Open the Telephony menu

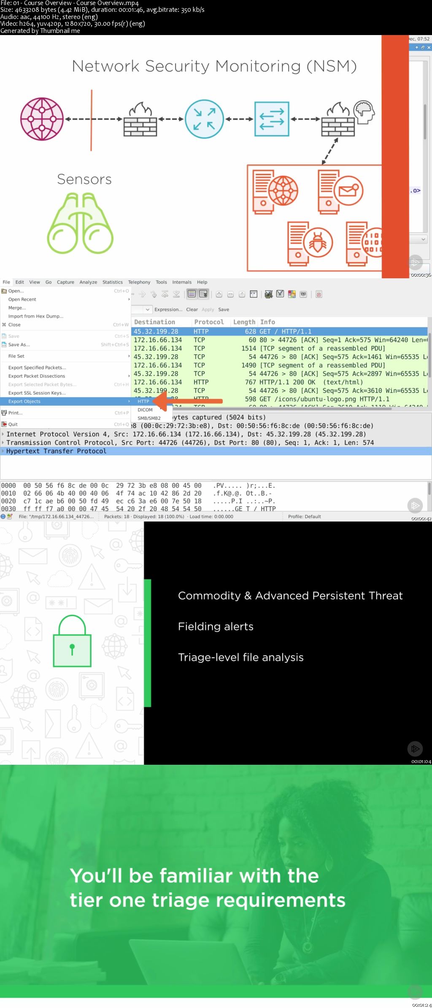pos(139,282)
